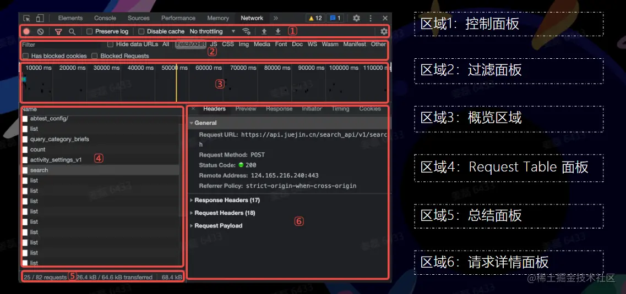
Task: Sort by the Name column header
Action: [x=29, y=109]
